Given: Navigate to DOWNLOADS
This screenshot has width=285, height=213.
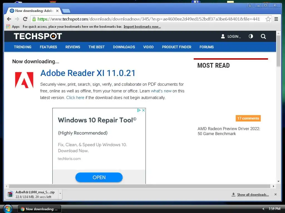Looking at the screenshot, I should coord(124,47).
